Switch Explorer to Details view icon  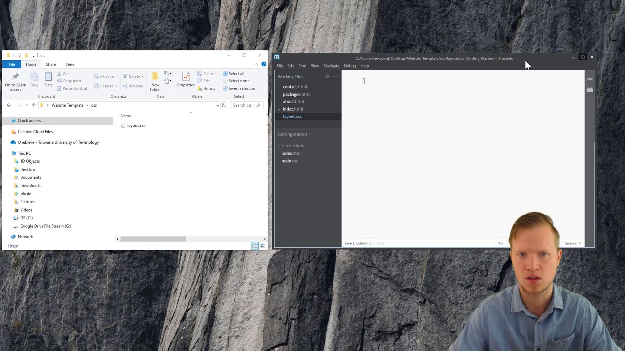255,246
